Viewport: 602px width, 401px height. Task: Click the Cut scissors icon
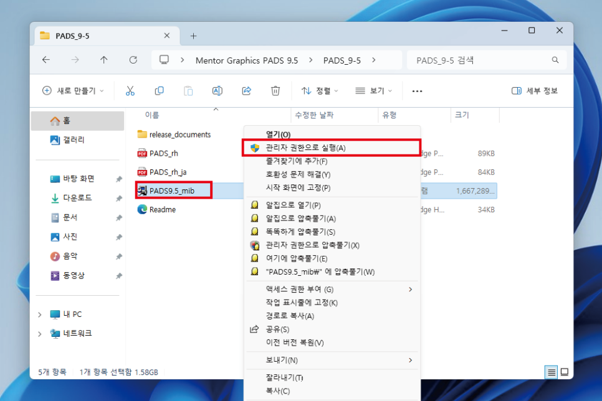coord(130,91)
